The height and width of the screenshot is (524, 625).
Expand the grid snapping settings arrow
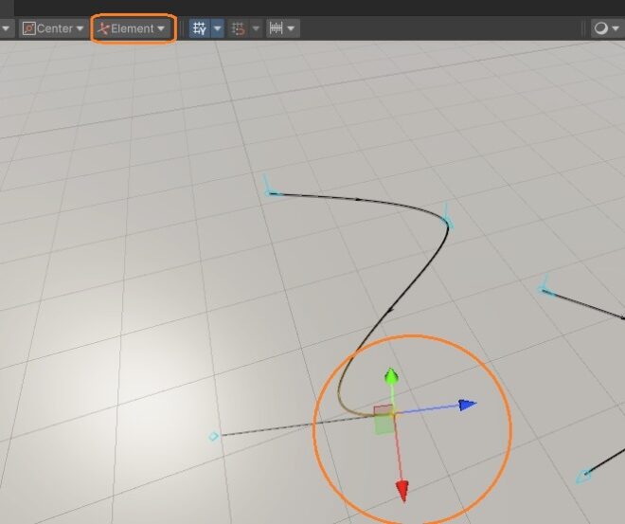(257, 28)
